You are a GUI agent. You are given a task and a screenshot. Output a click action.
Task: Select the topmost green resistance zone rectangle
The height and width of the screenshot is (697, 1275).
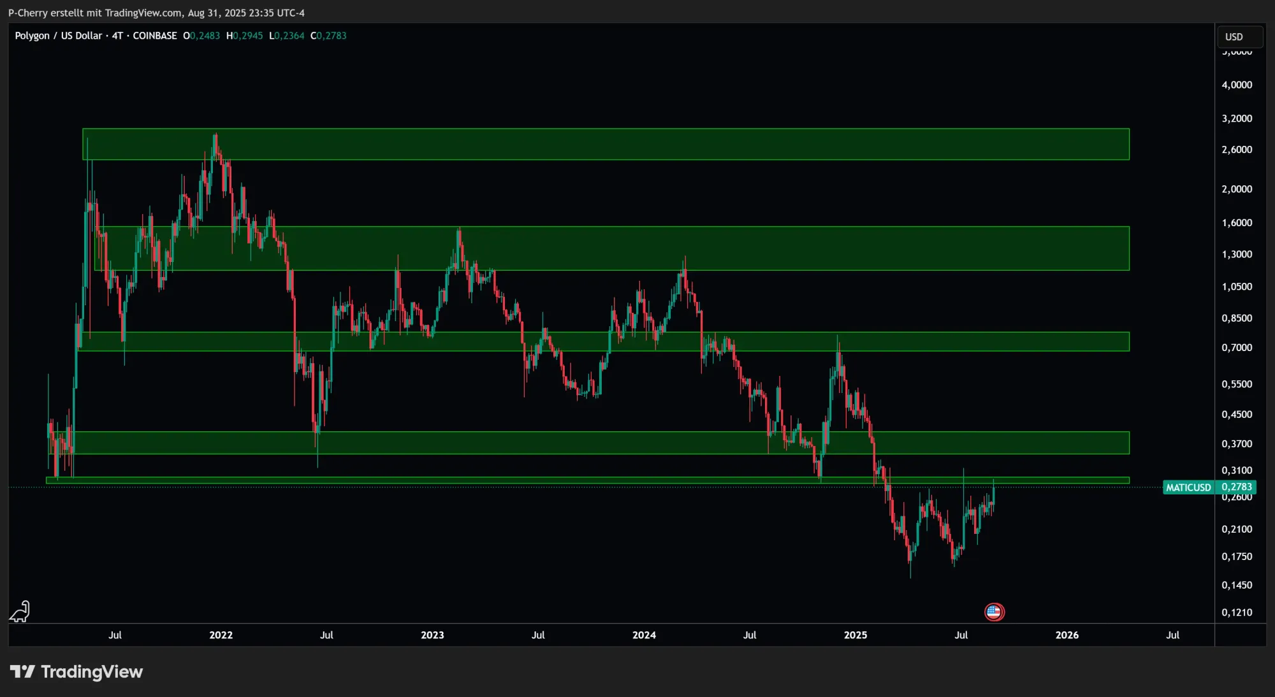point(606,144)
